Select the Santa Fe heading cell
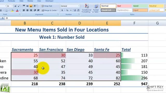Viewport: 166px width, 93px height. pos(107,49)
